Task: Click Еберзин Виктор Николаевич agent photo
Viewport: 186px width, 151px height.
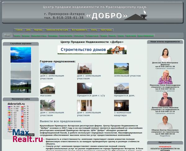Action: (x=165, y=122)
